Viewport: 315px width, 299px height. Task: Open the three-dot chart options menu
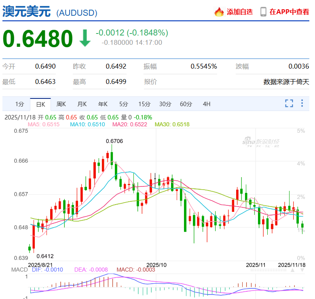click(302, 103)
